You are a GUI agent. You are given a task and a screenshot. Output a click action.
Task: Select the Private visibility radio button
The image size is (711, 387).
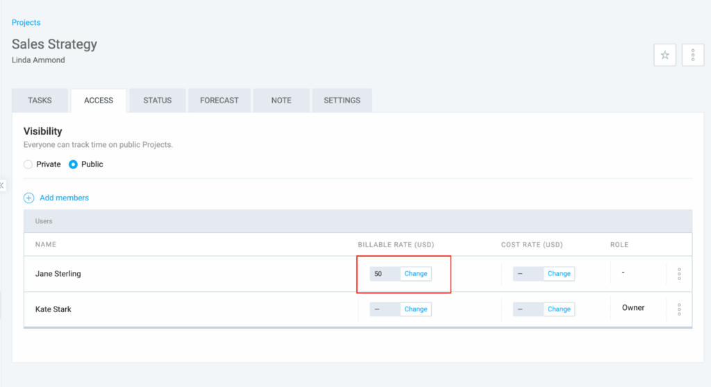click(28, 164)
